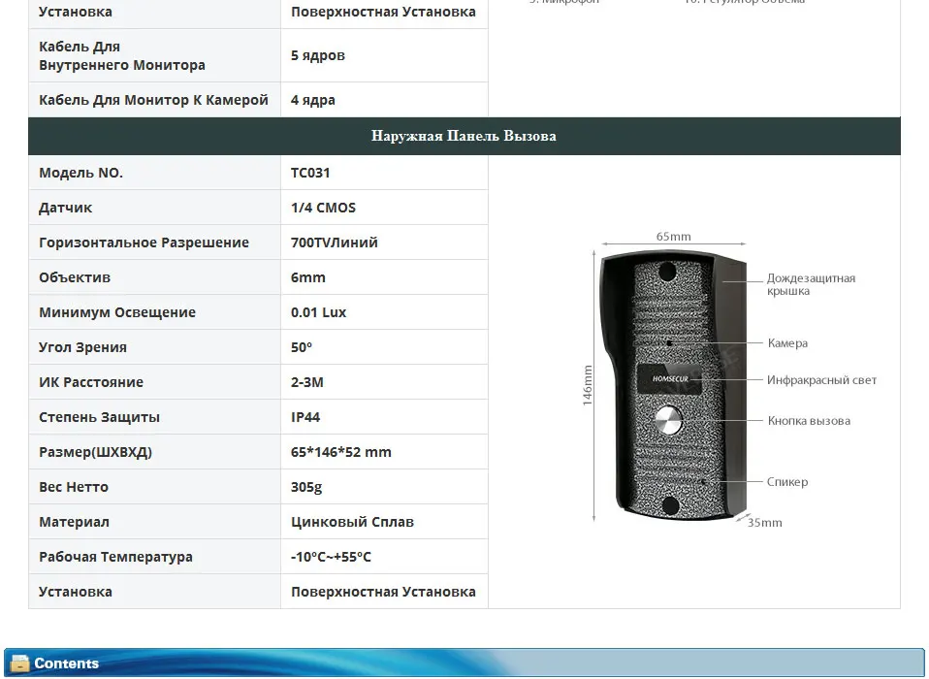The image size is (929, 679).
Task: Open the Contents section header
Action: point(464,663)
